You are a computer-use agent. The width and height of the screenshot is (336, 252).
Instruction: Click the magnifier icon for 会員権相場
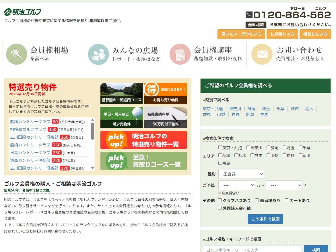click(17, 54)
